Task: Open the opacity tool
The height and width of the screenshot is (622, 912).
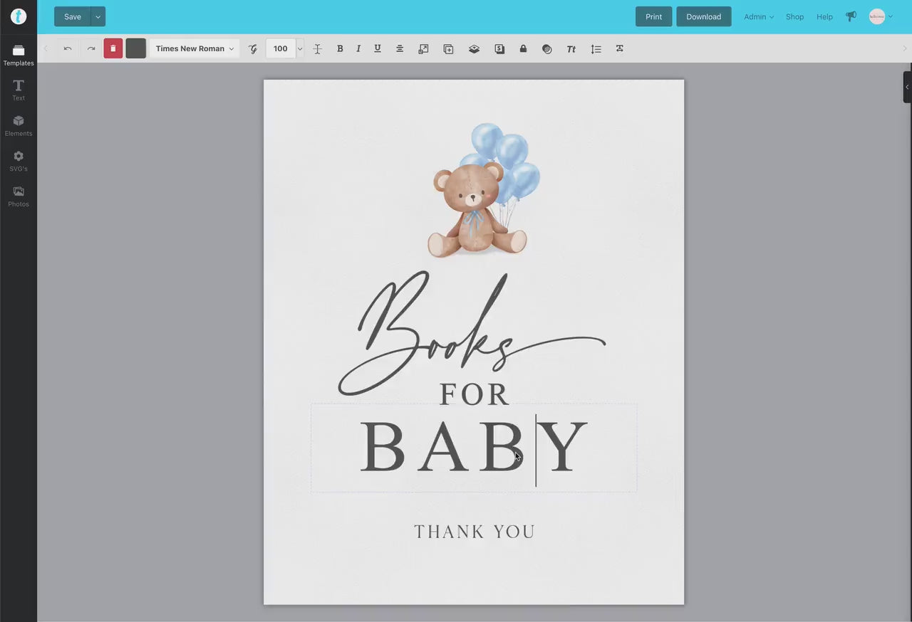Action: (547, 48)
